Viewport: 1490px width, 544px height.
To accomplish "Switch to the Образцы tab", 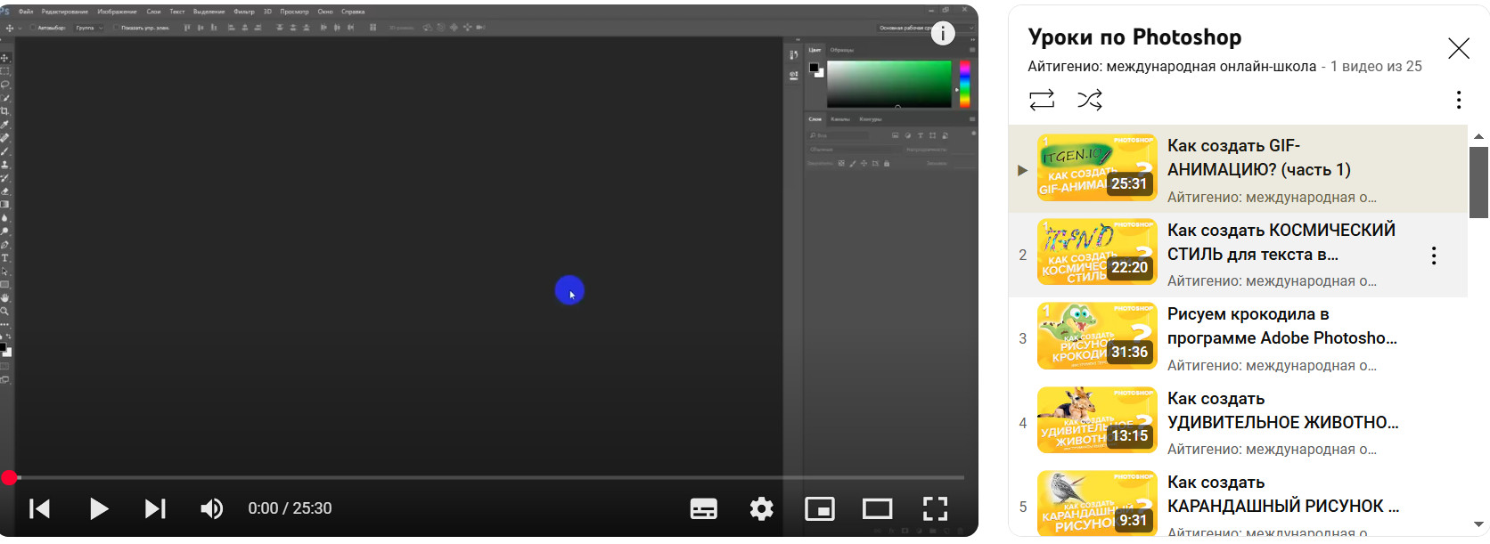I will coord(841,50).
